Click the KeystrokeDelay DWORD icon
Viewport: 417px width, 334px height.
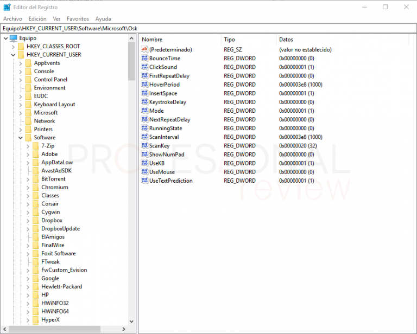click(144, 102)
